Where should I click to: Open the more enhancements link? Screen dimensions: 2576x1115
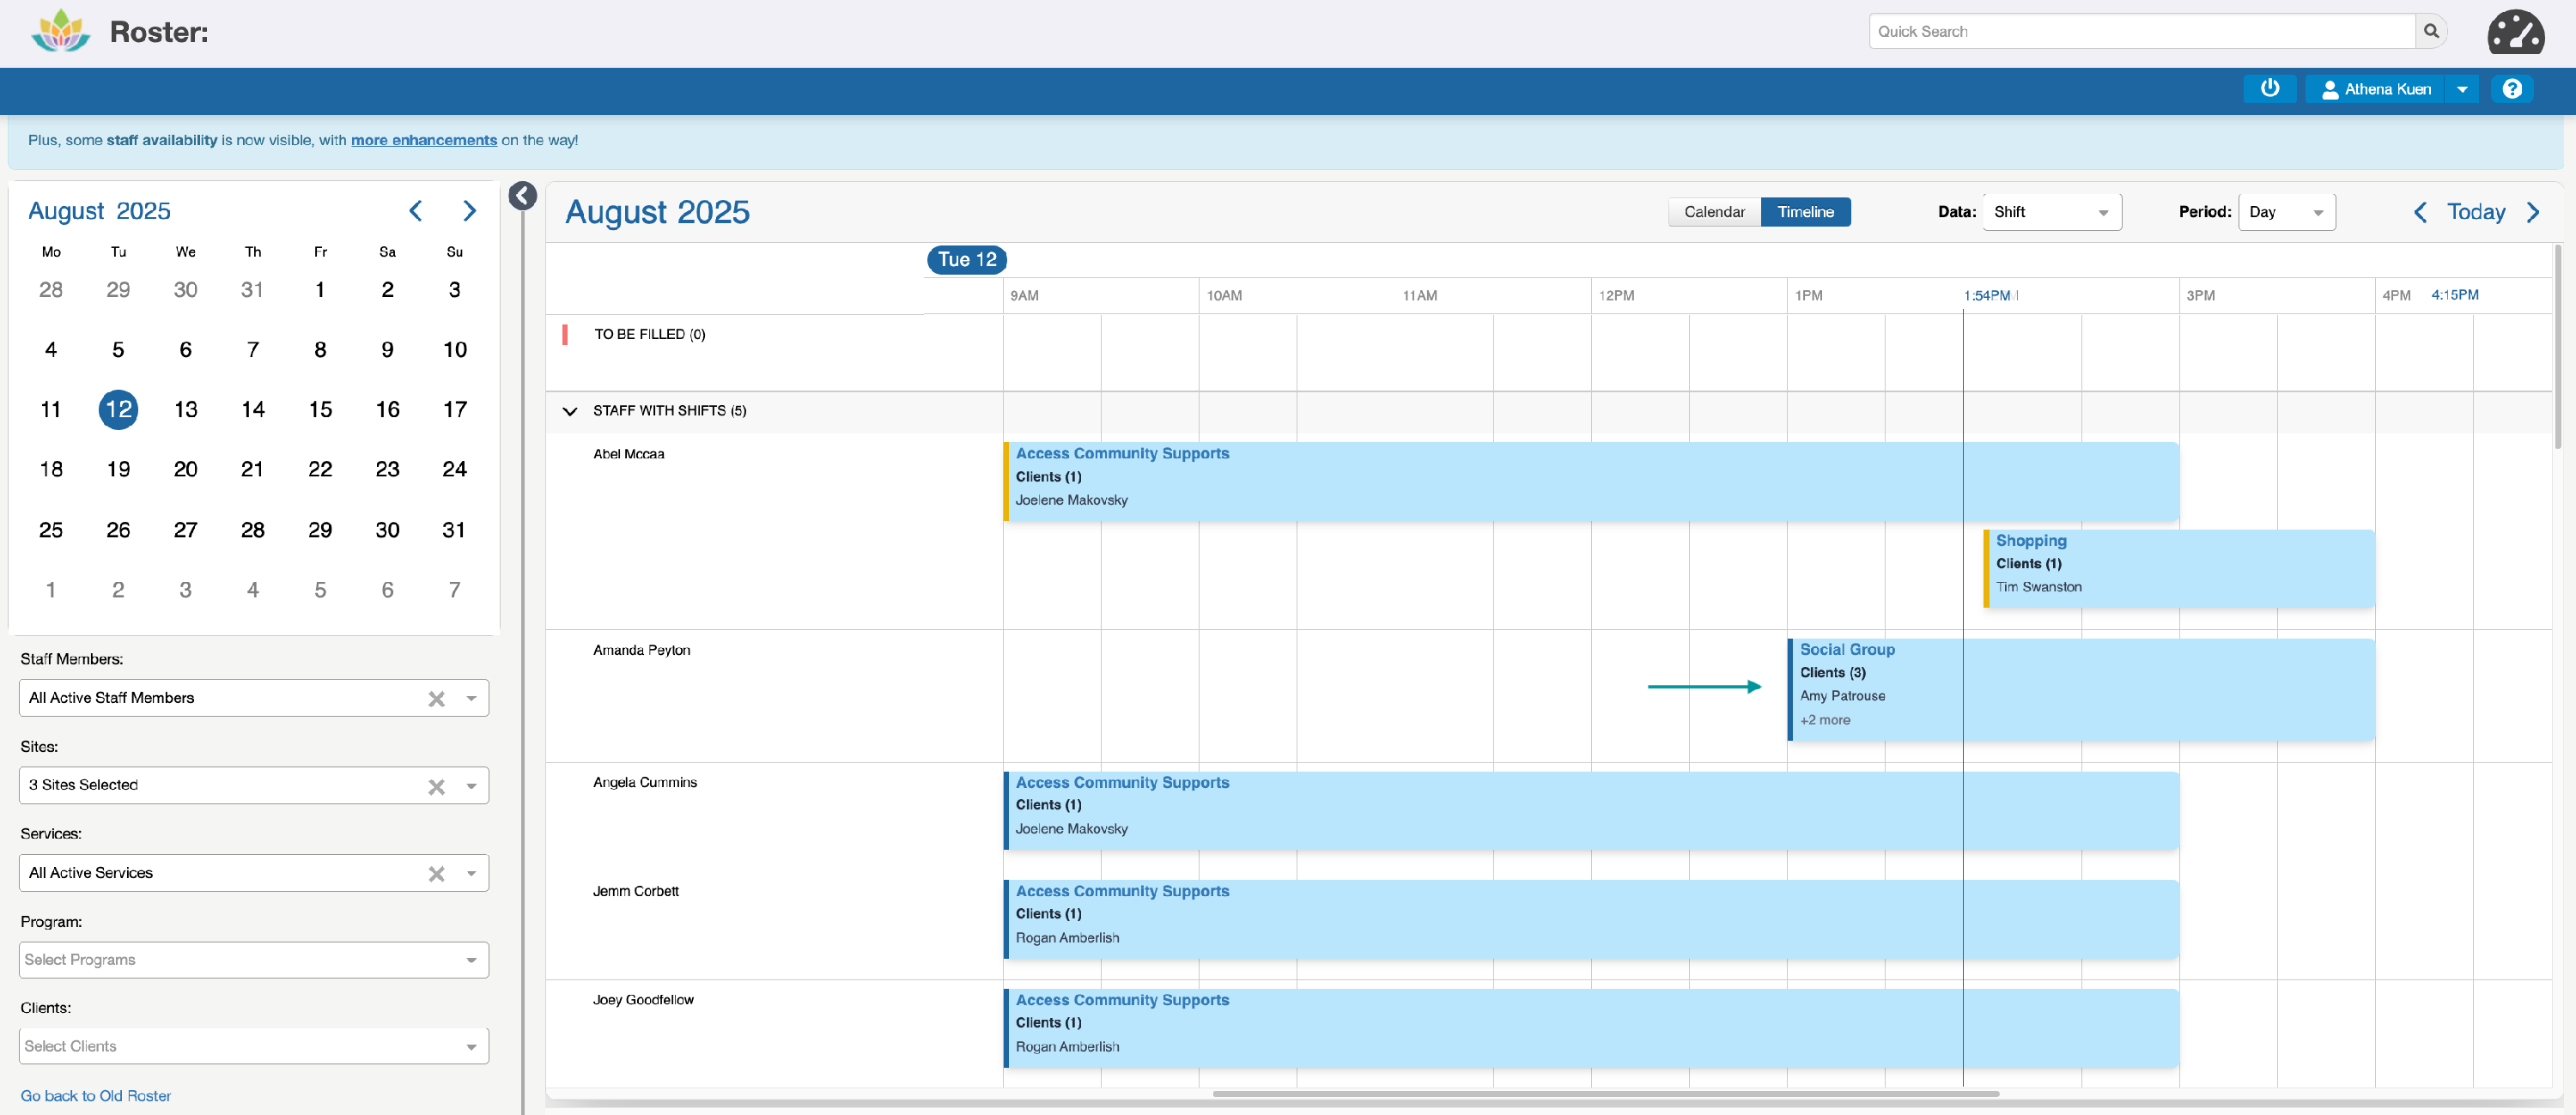(x=423, y=140)
